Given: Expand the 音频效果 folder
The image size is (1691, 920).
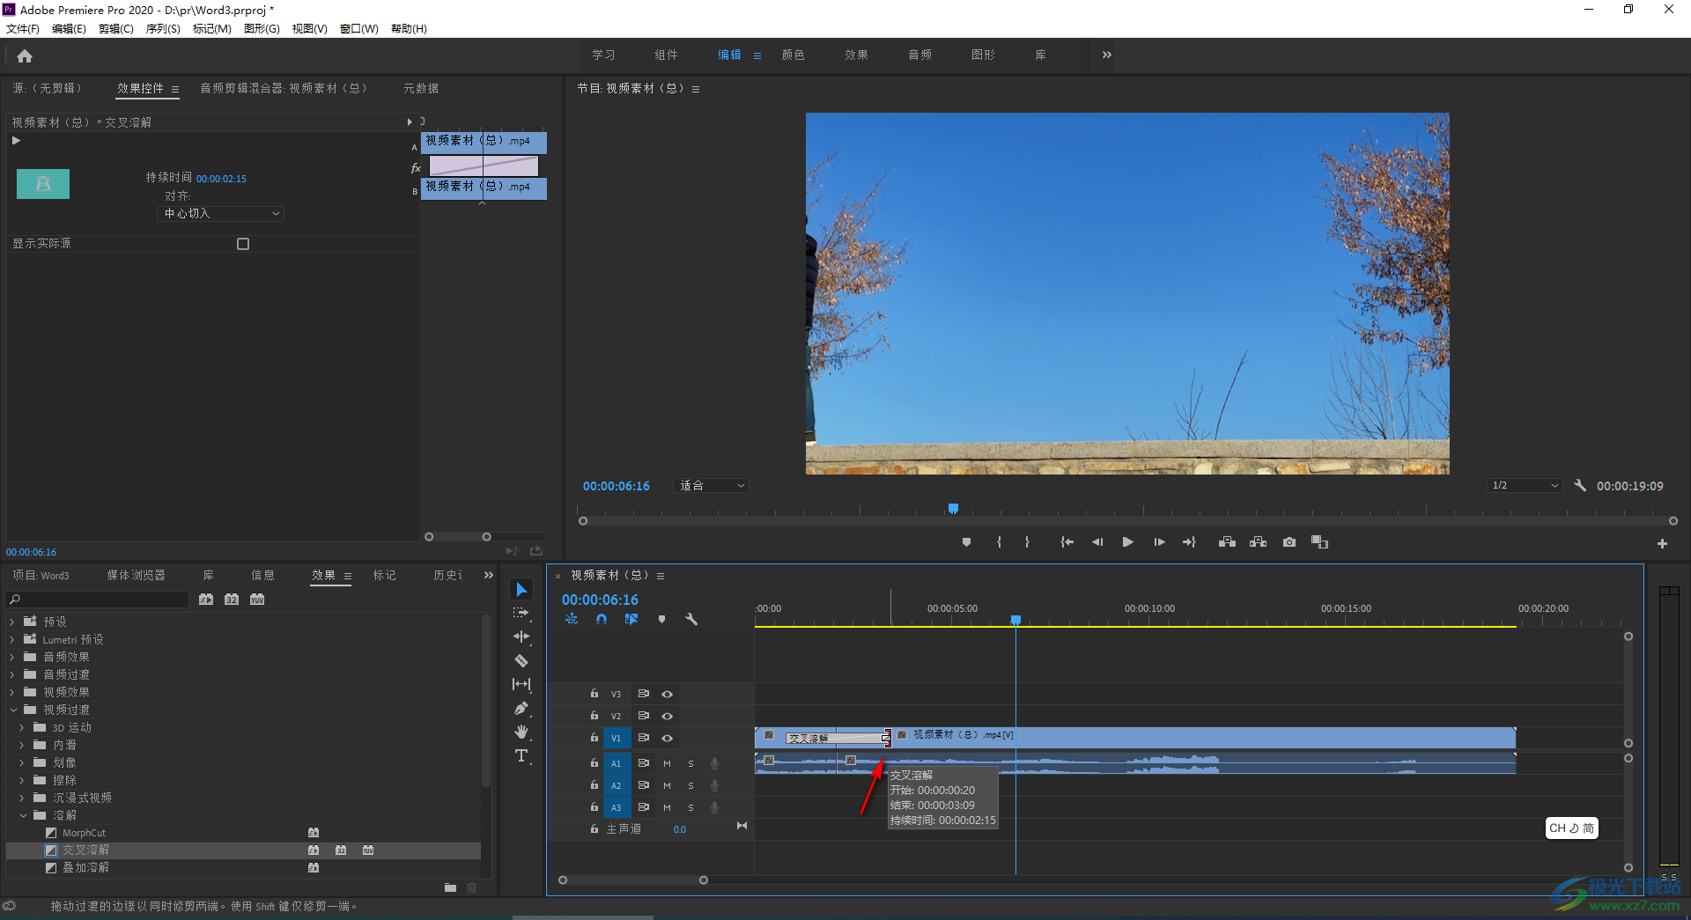Looking at the screenshot, I should pyautogui.click(x=12, y=657).
